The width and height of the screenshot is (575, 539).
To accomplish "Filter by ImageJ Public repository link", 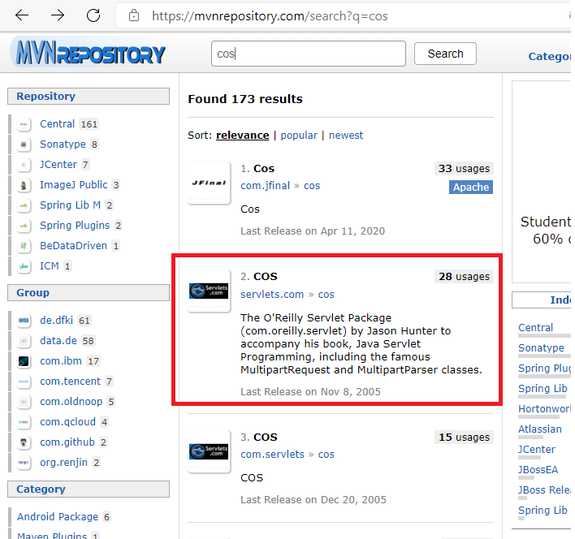I will 74,185.
